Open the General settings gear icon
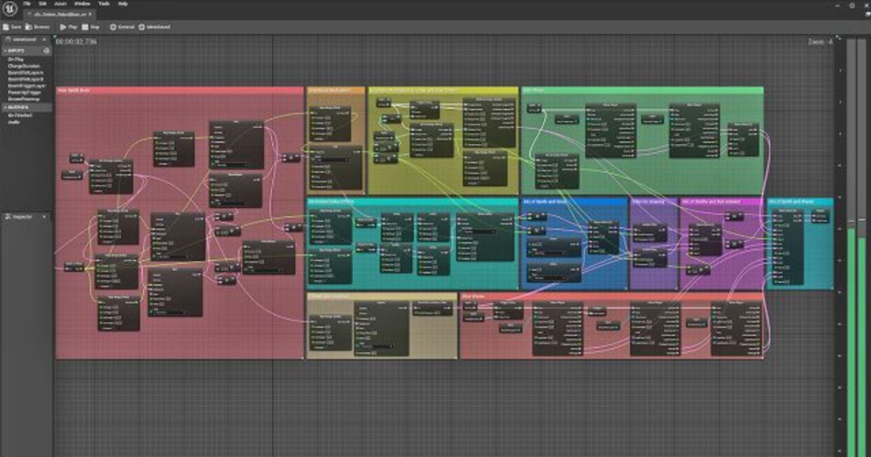Viewport: 871px width, 457px height. click(113, 27)
